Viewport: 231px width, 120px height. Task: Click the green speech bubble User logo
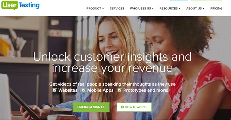(x=9, y=6)
